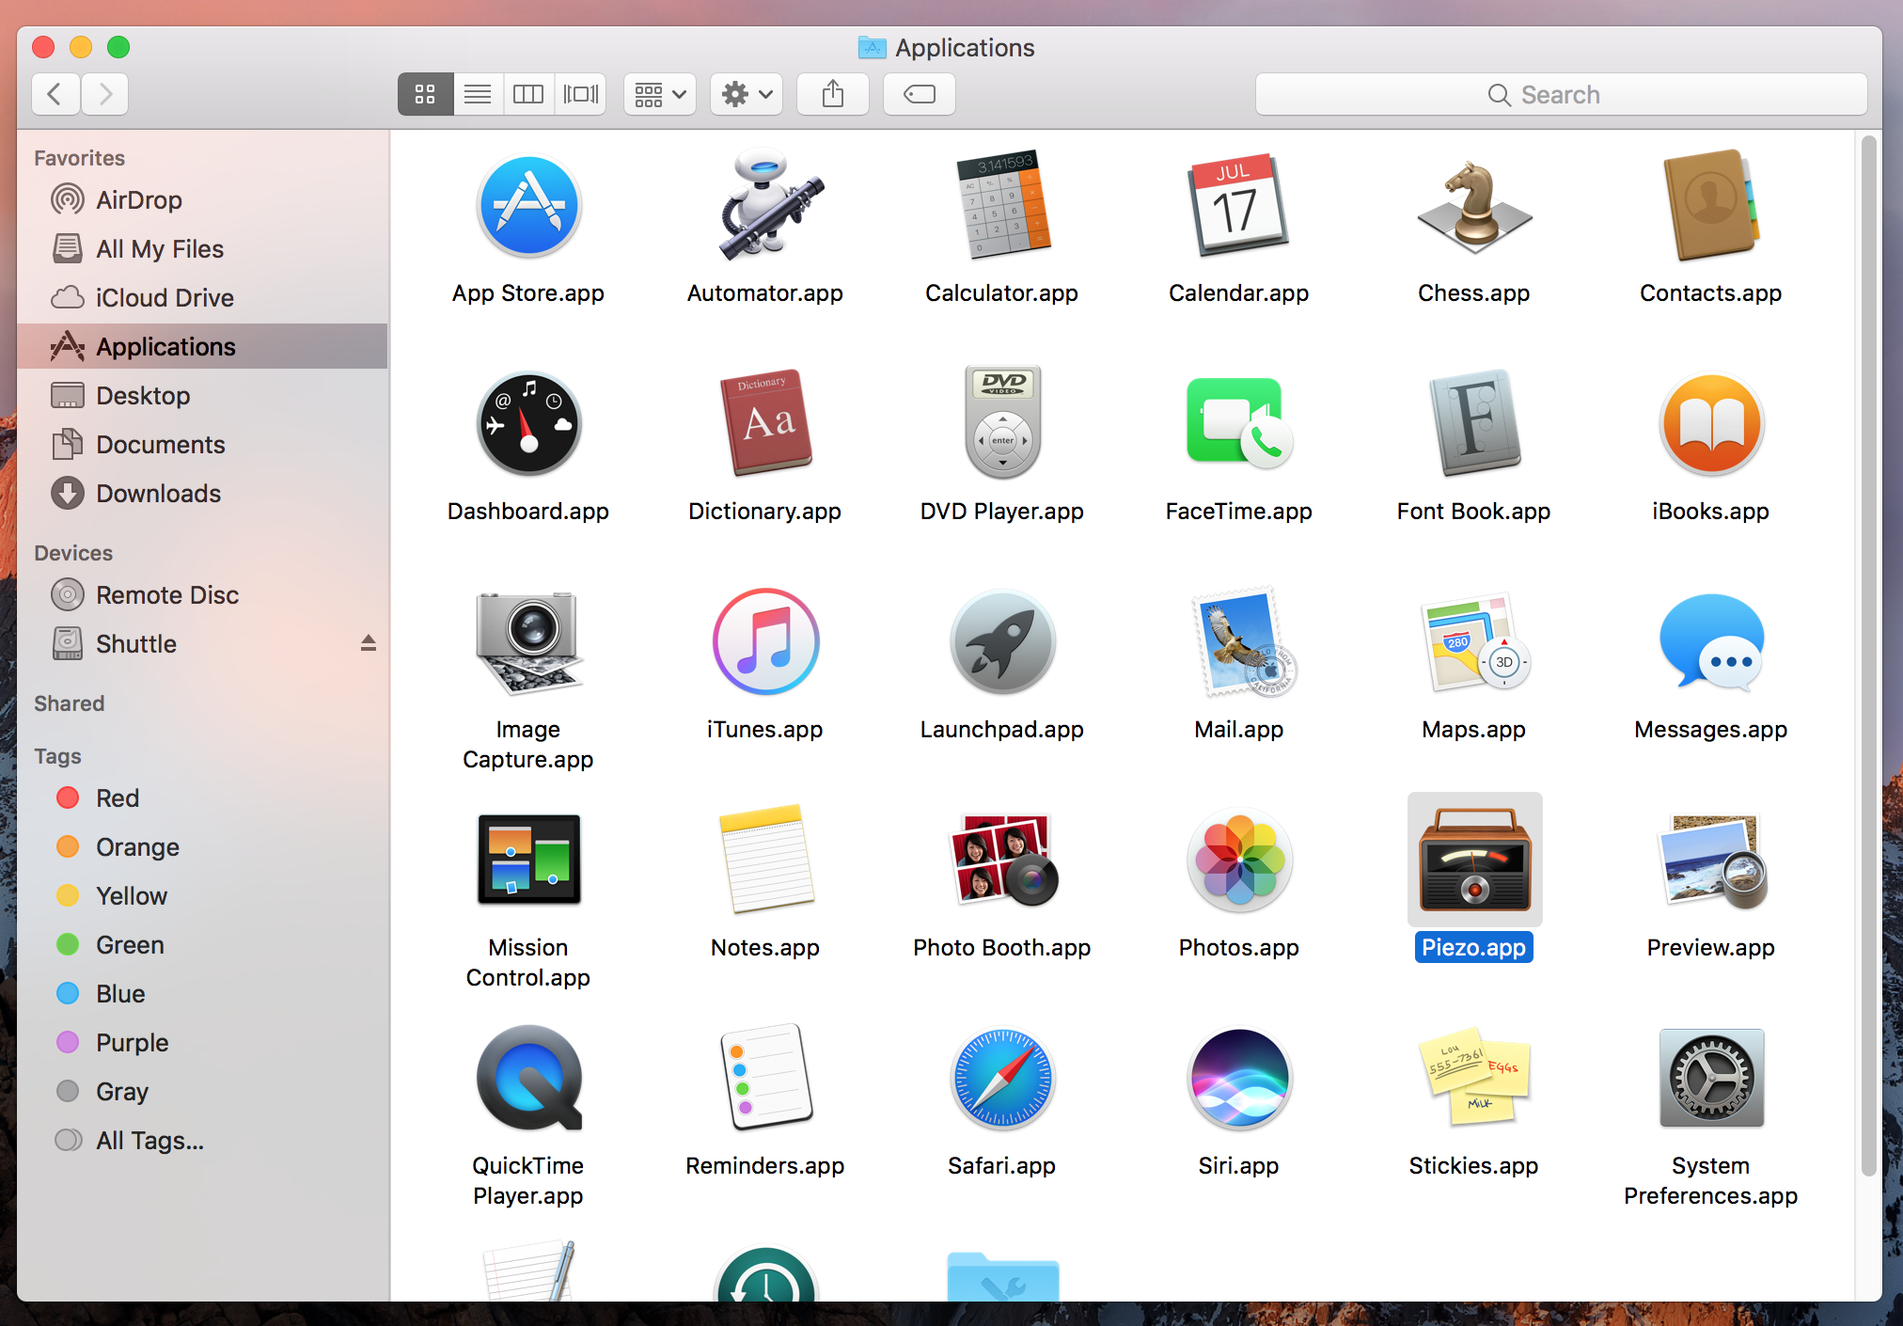The height and width of the screenshot is (1326, 1903).
Task: Click the Share toolbar button
Action: [833, 94]
